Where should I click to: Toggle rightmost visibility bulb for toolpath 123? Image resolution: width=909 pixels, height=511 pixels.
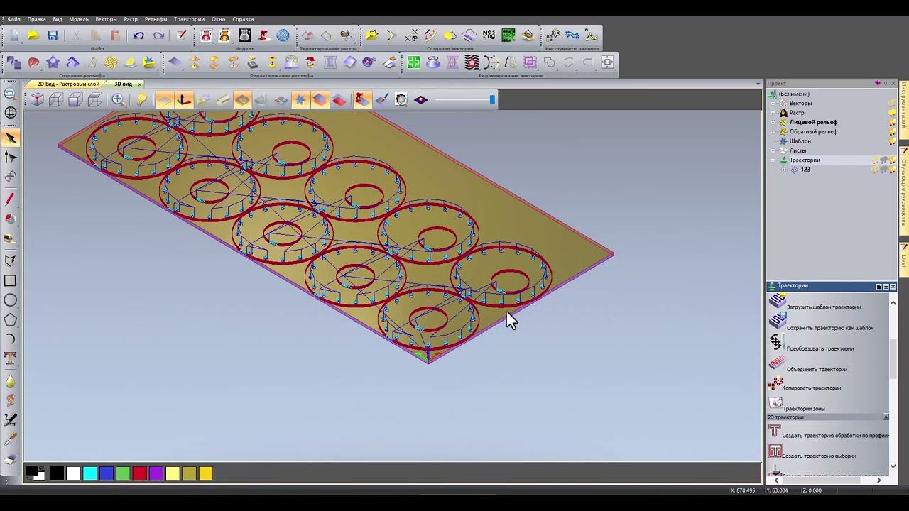click(x=892, y=170)
